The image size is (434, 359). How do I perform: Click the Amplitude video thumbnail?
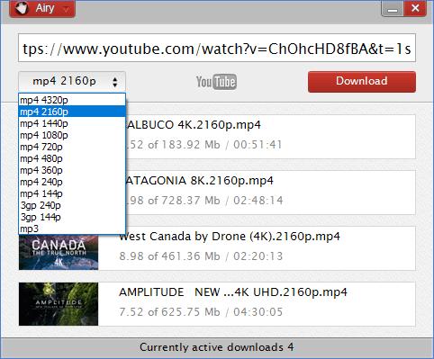click(59, 304)
